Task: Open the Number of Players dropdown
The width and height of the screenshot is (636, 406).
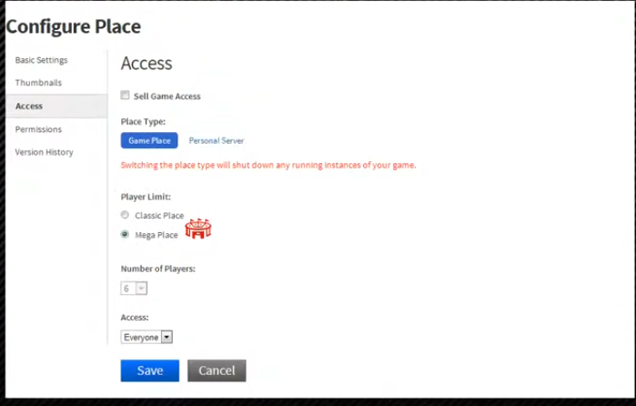Action: point(134,288)
